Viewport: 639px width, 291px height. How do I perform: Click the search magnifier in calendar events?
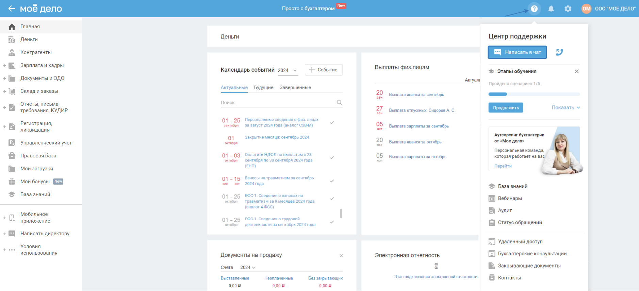pyautogui.click(x=339, y=102)
